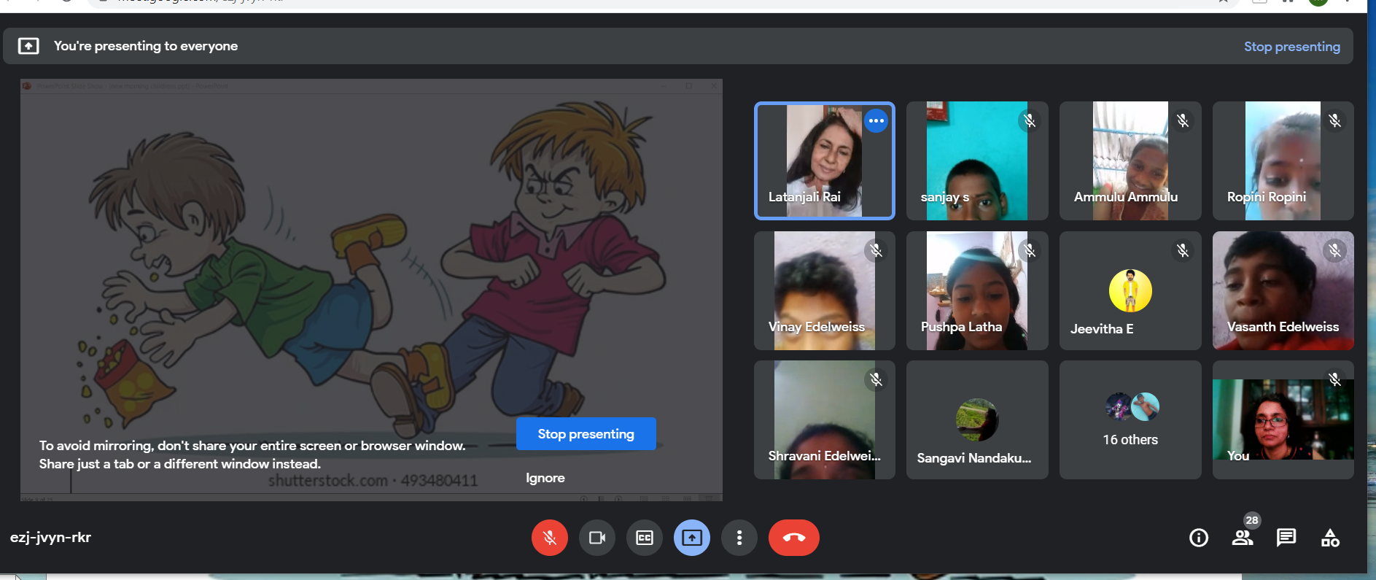Select Latanjali Rai video tile
The image size is (1376, 580).
point(825,161)
